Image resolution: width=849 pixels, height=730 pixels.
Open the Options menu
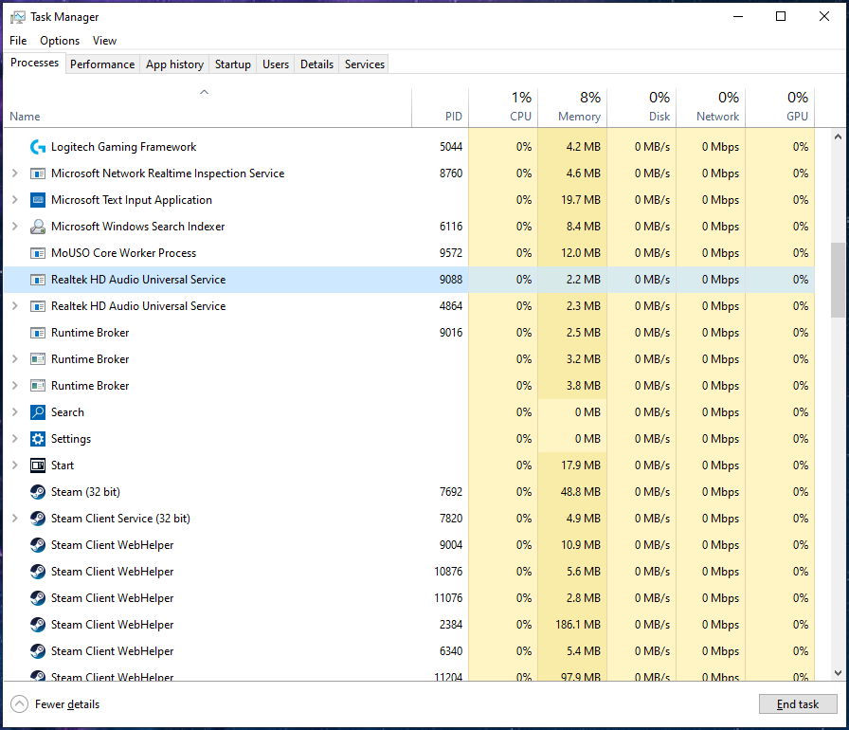[x=60, y=41]
